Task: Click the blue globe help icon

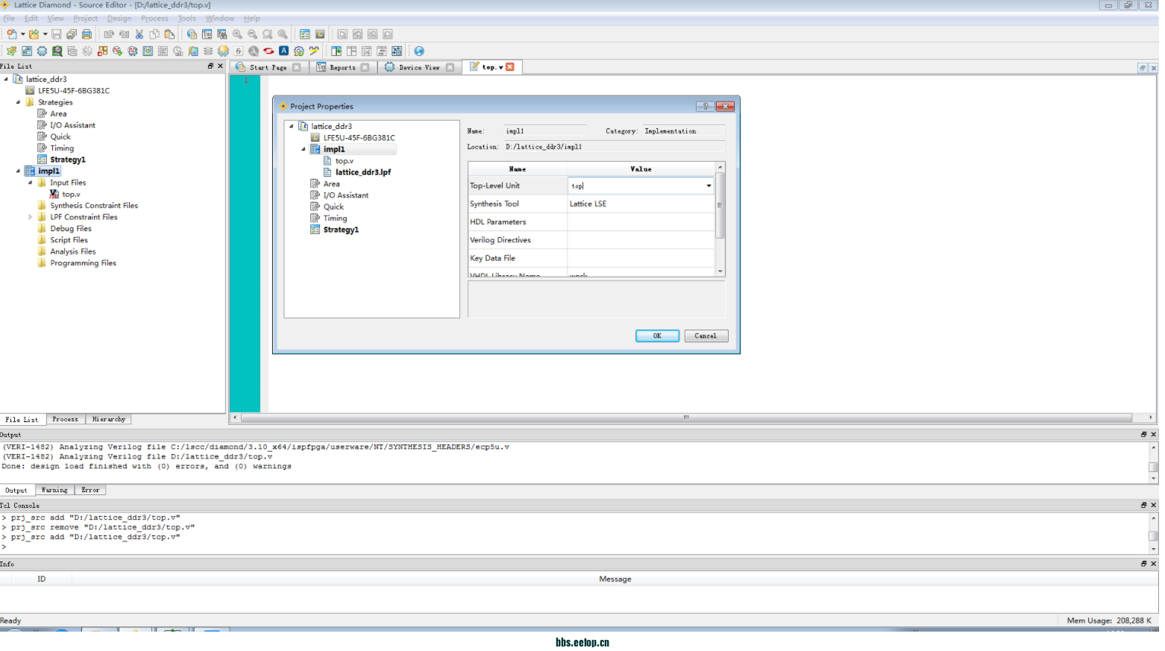Action: click(419, 51)
